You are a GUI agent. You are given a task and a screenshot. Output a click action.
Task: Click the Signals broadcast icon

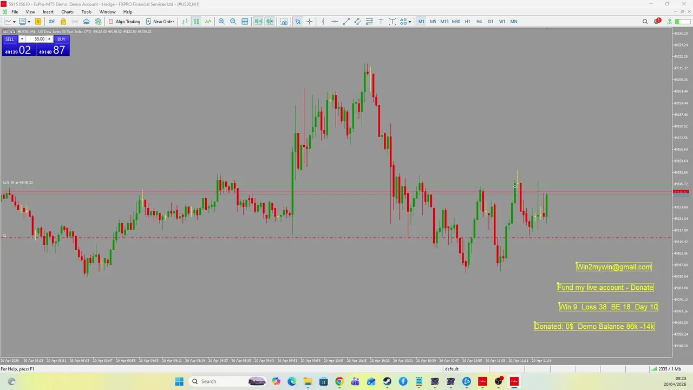click(75, 22)
